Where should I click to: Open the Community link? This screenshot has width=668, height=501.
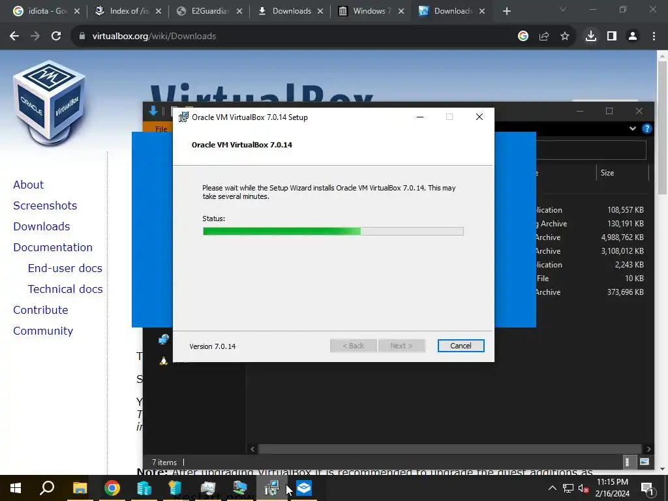point(43,331)
